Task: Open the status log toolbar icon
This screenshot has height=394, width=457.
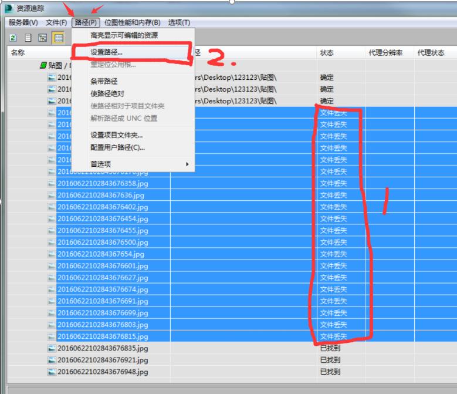Action: pos(28,38)
